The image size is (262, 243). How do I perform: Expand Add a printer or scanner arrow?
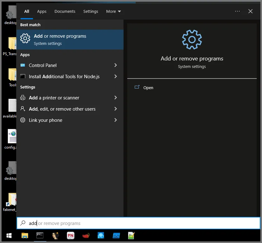(x=115, y=98)
